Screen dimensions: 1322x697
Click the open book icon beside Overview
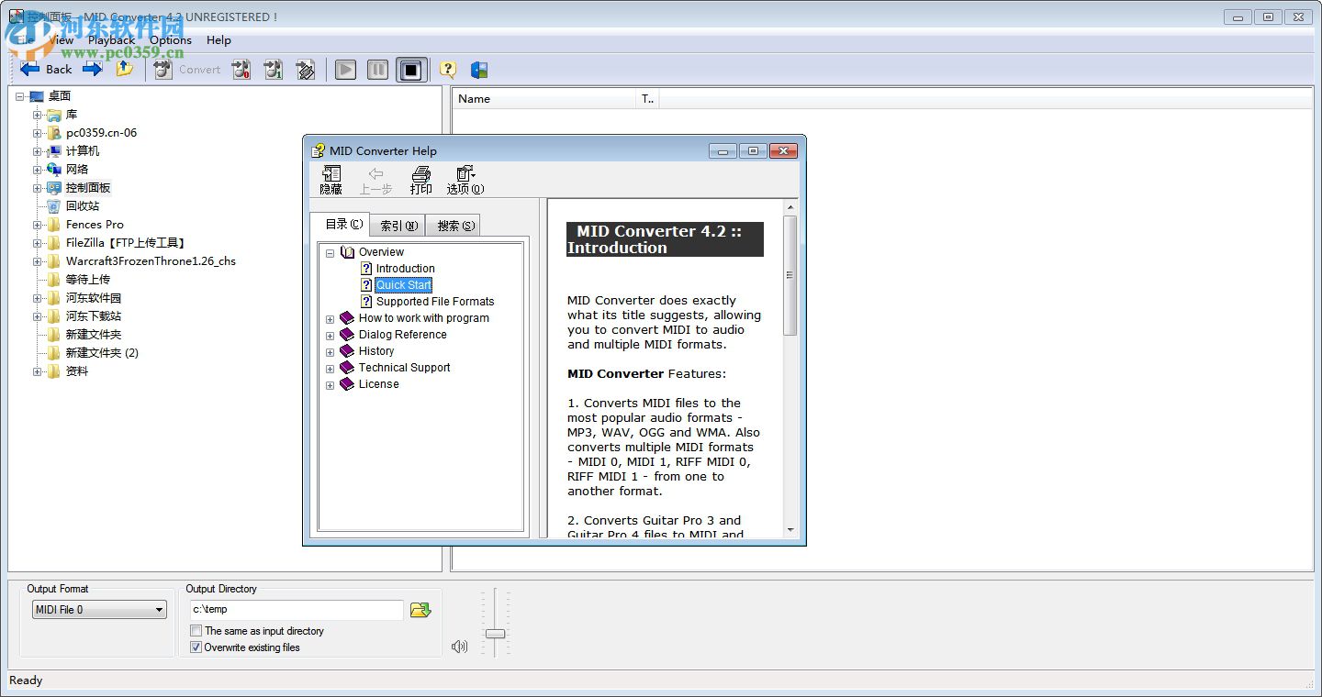click(x=347, y=252)
